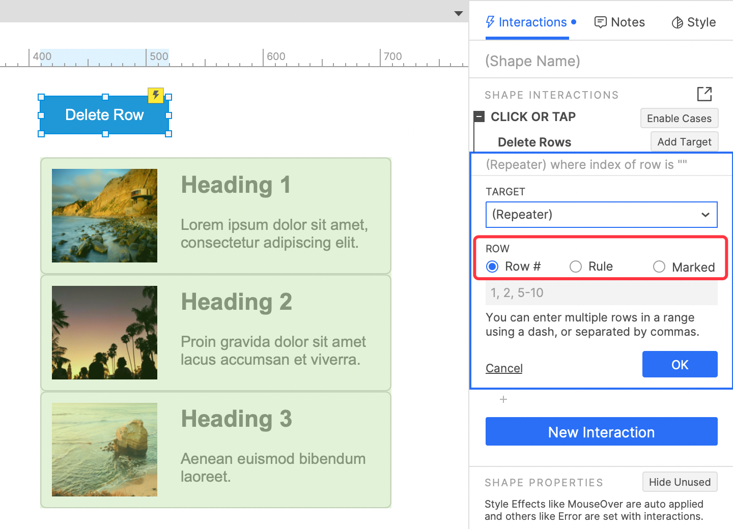Click the row numbers input field
Viewport: 733px width, 529px height.
602,293
